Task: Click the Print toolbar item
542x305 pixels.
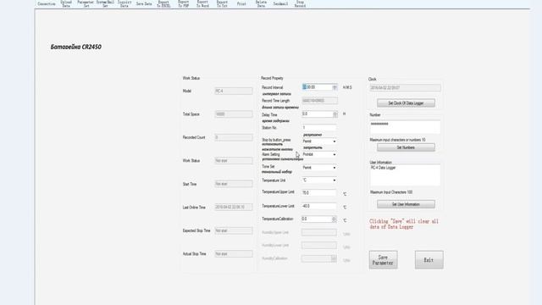Action: pyautogui.click(x=241, y=3)
